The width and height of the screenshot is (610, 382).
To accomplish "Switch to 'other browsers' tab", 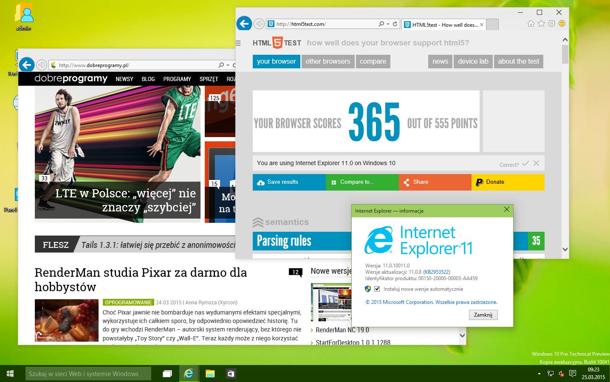I will (328, 62).
